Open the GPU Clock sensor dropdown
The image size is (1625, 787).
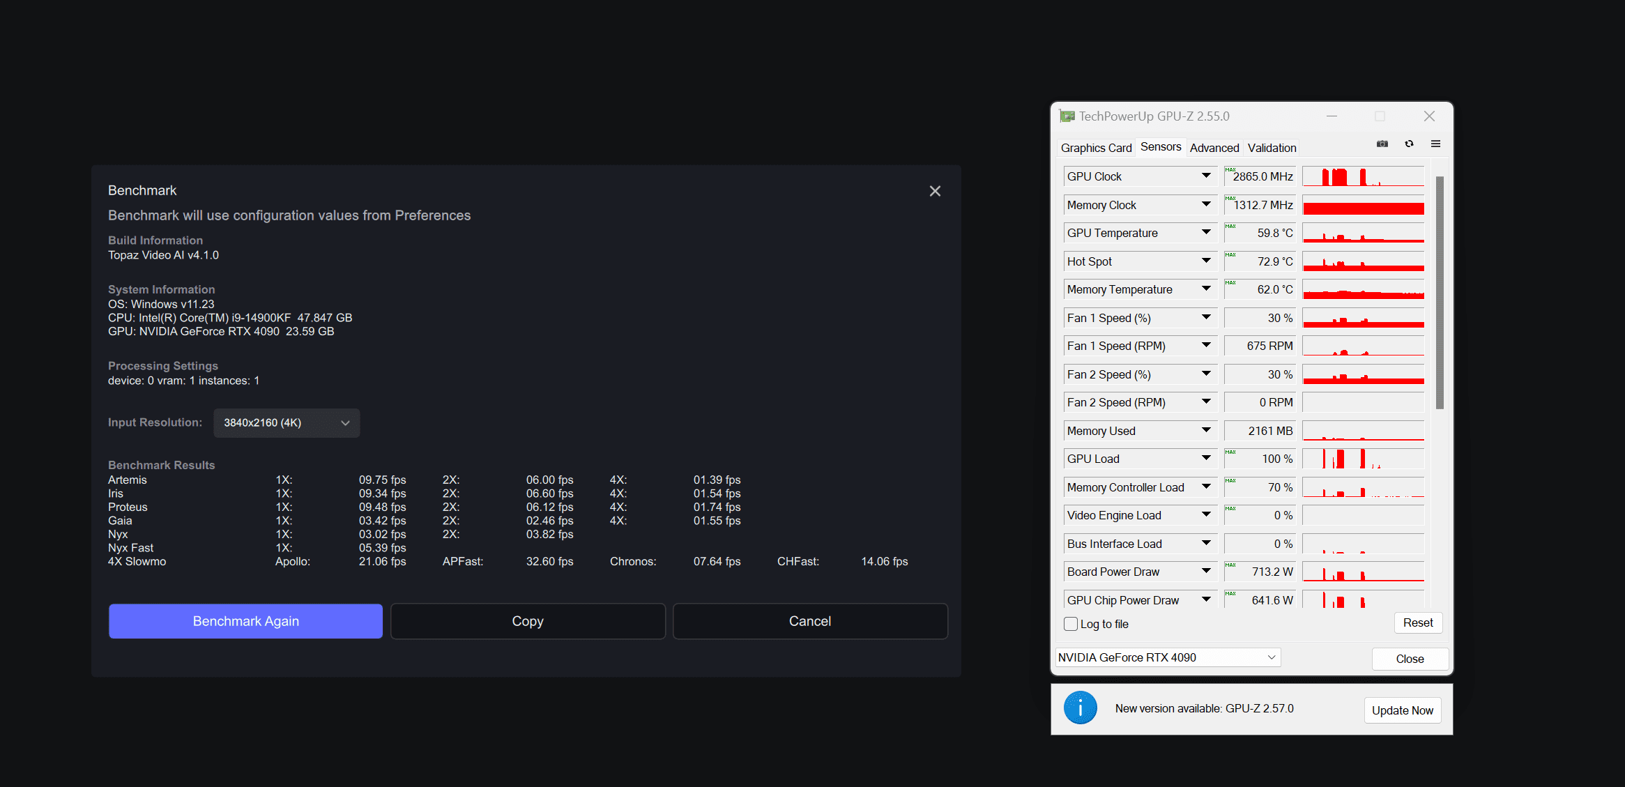1206,176
